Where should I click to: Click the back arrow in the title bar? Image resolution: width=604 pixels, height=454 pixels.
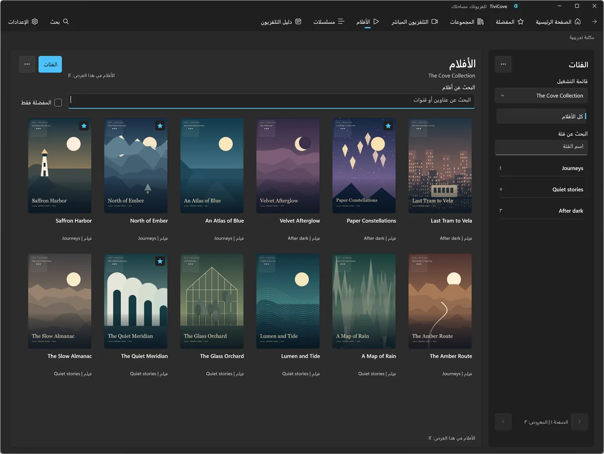(x=594, y=22)
